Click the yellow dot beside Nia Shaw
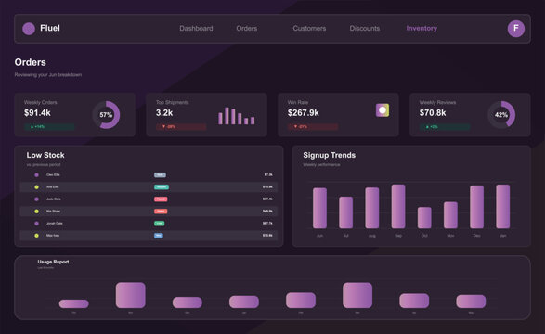Viewport: 545px width, 334px height. [36, 212]
